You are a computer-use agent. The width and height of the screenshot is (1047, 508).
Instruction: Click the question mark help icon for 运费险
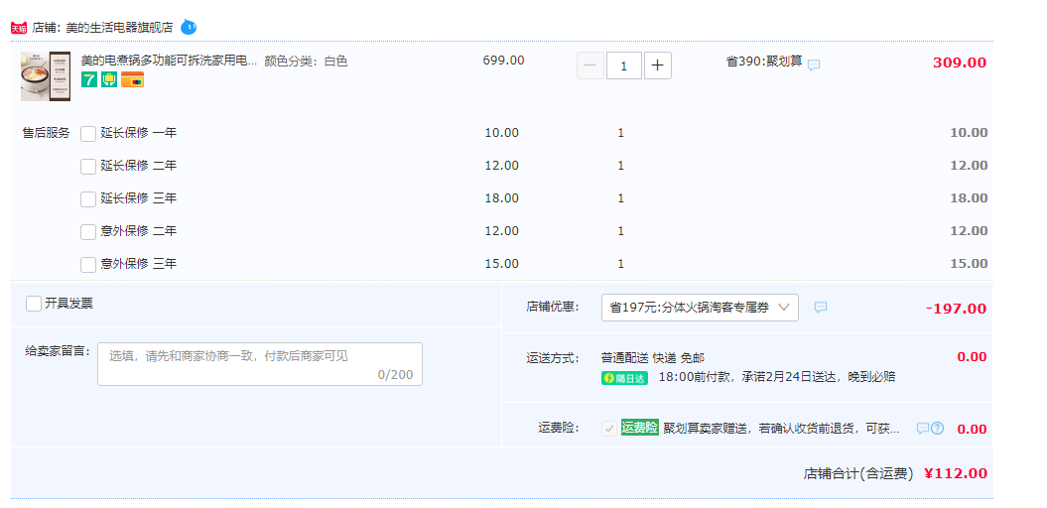tap(938, 429)
